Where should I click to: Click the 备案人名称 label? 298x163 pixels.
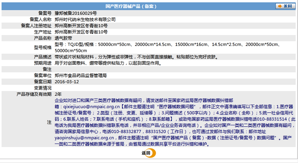click(40, 19)
